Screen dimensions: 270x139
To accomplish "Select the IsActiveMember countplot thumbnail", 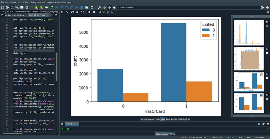I will [249, 103].
